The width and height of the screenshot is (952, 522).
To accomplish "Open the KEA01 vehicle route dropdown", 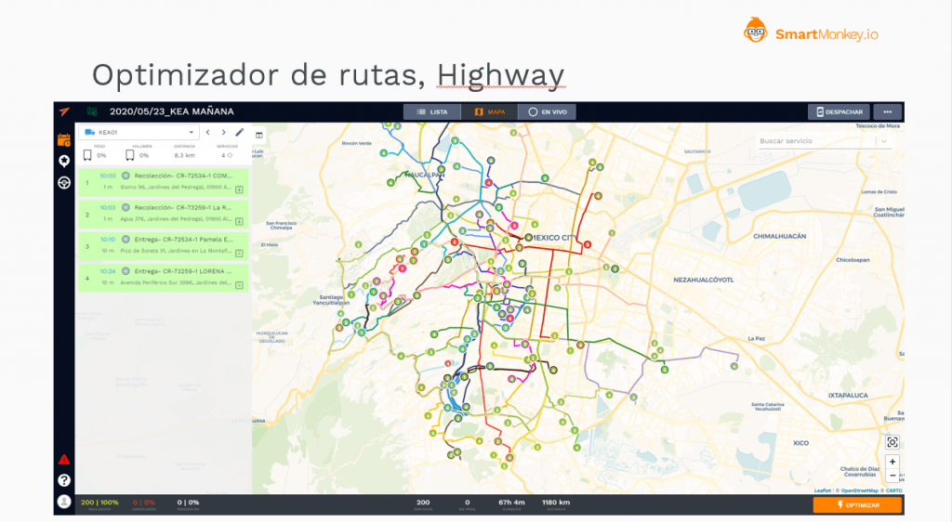I will (x=139, y=132).
